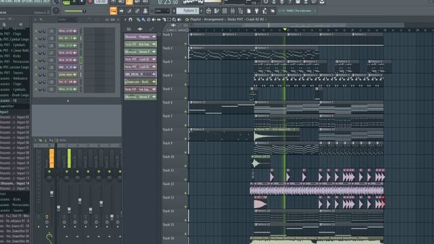Select the playlist Draw pencil tool
Image resolution: width=434 pixels, height=244 pixels.
coord(138,20)
